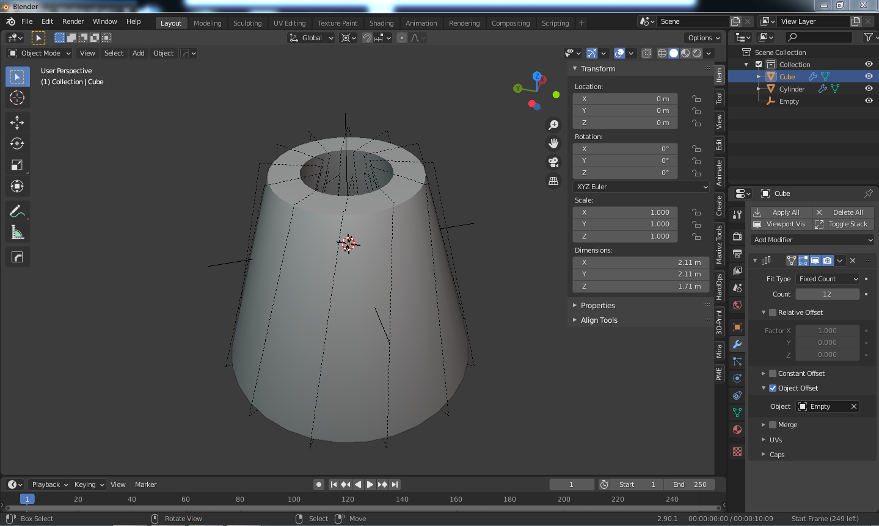Click current frame number field
This screenshot has height=526, width=879.
[572, 485]
